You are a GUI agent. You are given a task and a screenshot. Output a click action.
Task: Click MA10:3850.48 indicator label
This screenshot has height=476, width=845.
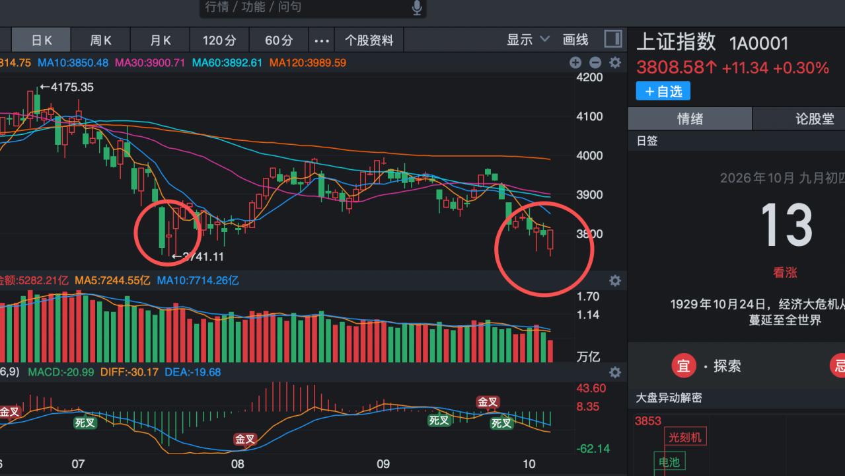(73, 63)
